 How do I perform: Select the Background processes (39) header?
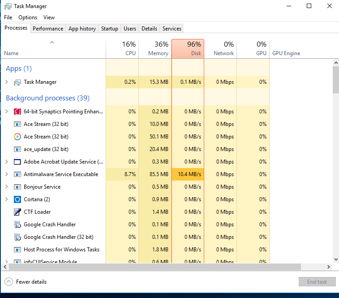click(47, 98)
